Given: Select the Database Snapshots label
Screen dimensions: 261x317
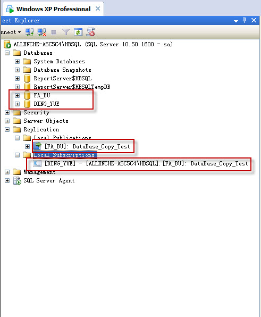Looking at the screenshot, I should (62, 70).
